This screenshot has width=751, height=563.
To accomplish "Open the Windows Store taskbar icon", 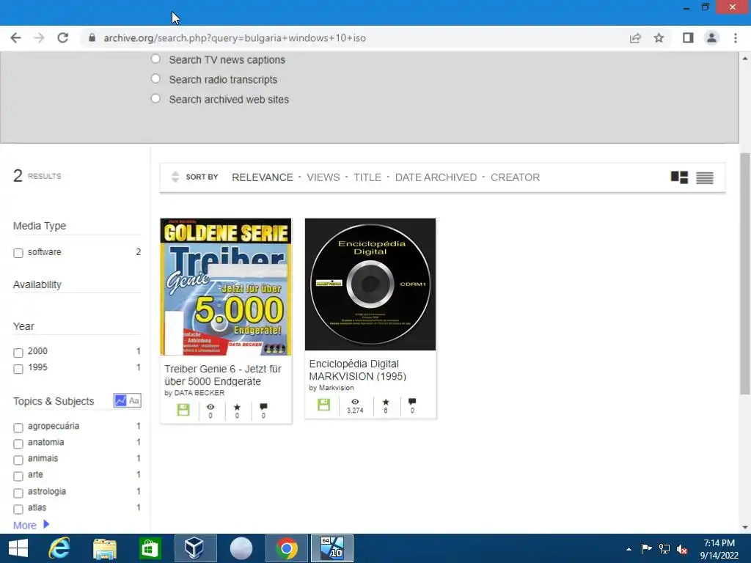I will point(150,548).
